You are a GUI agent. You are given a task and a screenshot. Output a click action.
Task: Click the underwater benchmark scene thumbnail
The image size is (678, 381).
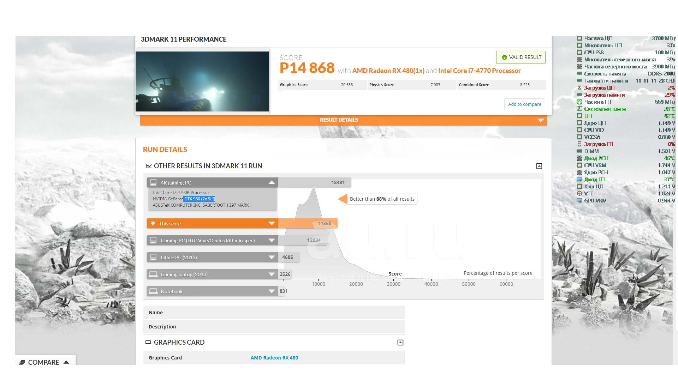pyautogui.click(x=202, y=81)
